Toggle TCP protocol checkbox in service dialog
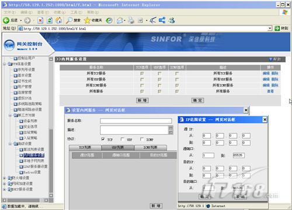 [x=103, y=139]
